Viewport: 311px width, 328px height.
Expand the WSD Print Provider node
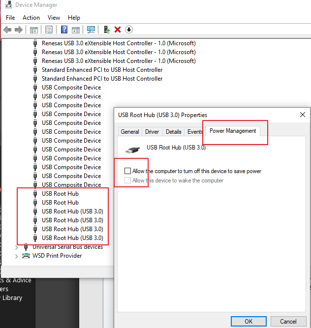click(16, 256)
